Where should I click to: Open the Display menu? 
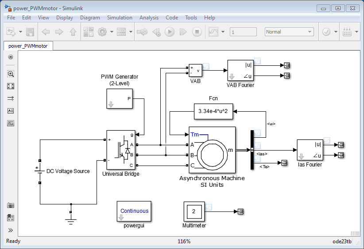tap(65, 18)
